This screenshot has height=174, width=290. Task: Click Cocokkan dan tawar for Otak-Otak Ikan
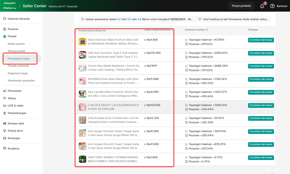[261, 40]
